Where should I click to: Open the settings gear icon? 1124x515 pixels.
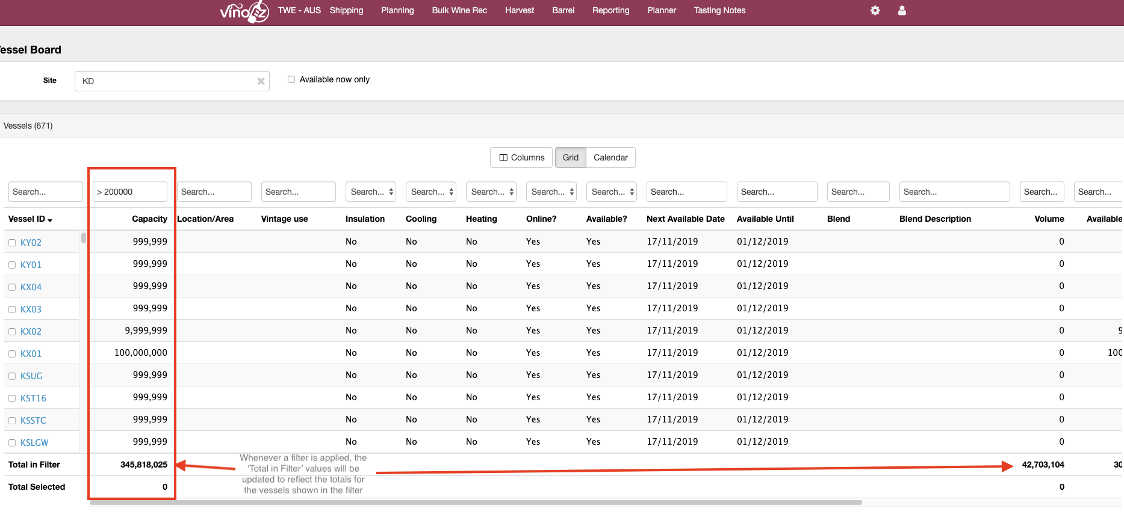875,10
